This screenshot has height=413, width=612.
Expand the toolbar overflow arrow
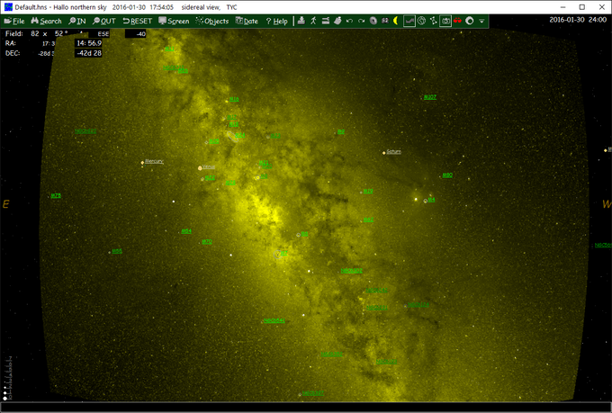pos(481,21)
